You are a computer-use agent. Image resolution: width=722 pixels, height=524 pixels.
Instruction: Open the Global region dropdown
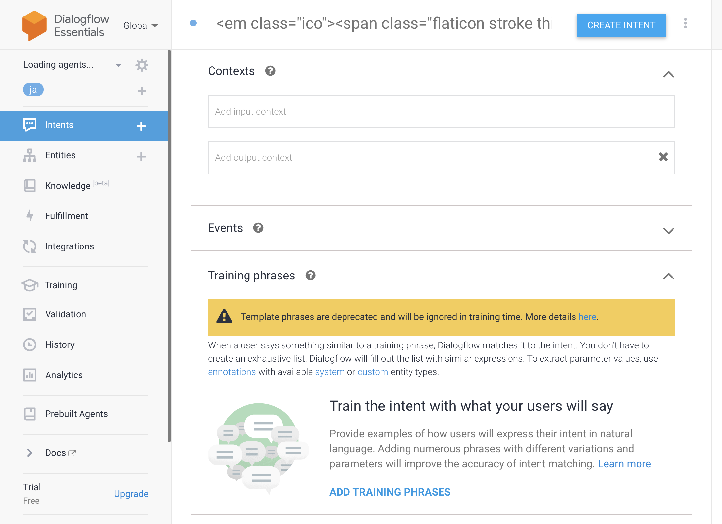click(141, 25)
